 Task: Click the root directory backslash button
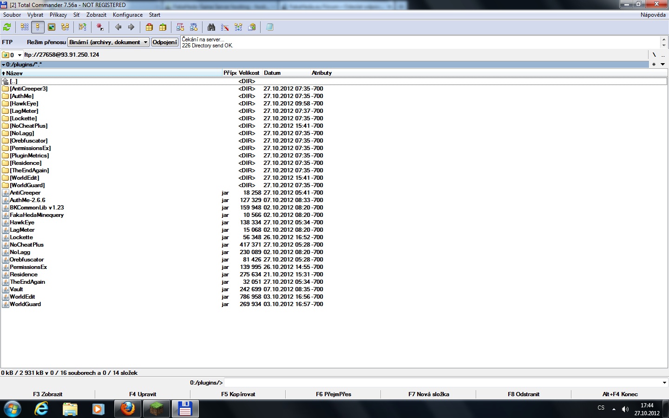(654, 55)
